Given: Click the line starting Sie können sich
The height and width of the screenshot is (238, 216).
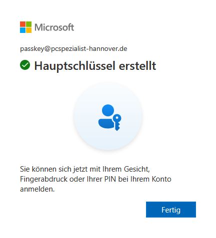Looking at the screenshot, I should tap(85, 169).
